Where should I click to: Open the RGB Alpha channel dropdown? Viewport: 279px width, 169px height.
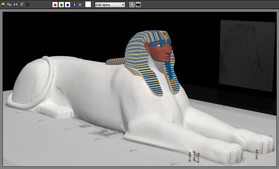point(110,5)
